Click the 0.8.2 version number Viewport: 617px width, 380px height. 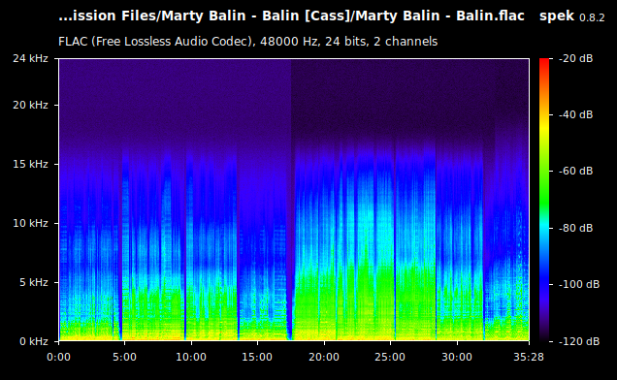592,17
